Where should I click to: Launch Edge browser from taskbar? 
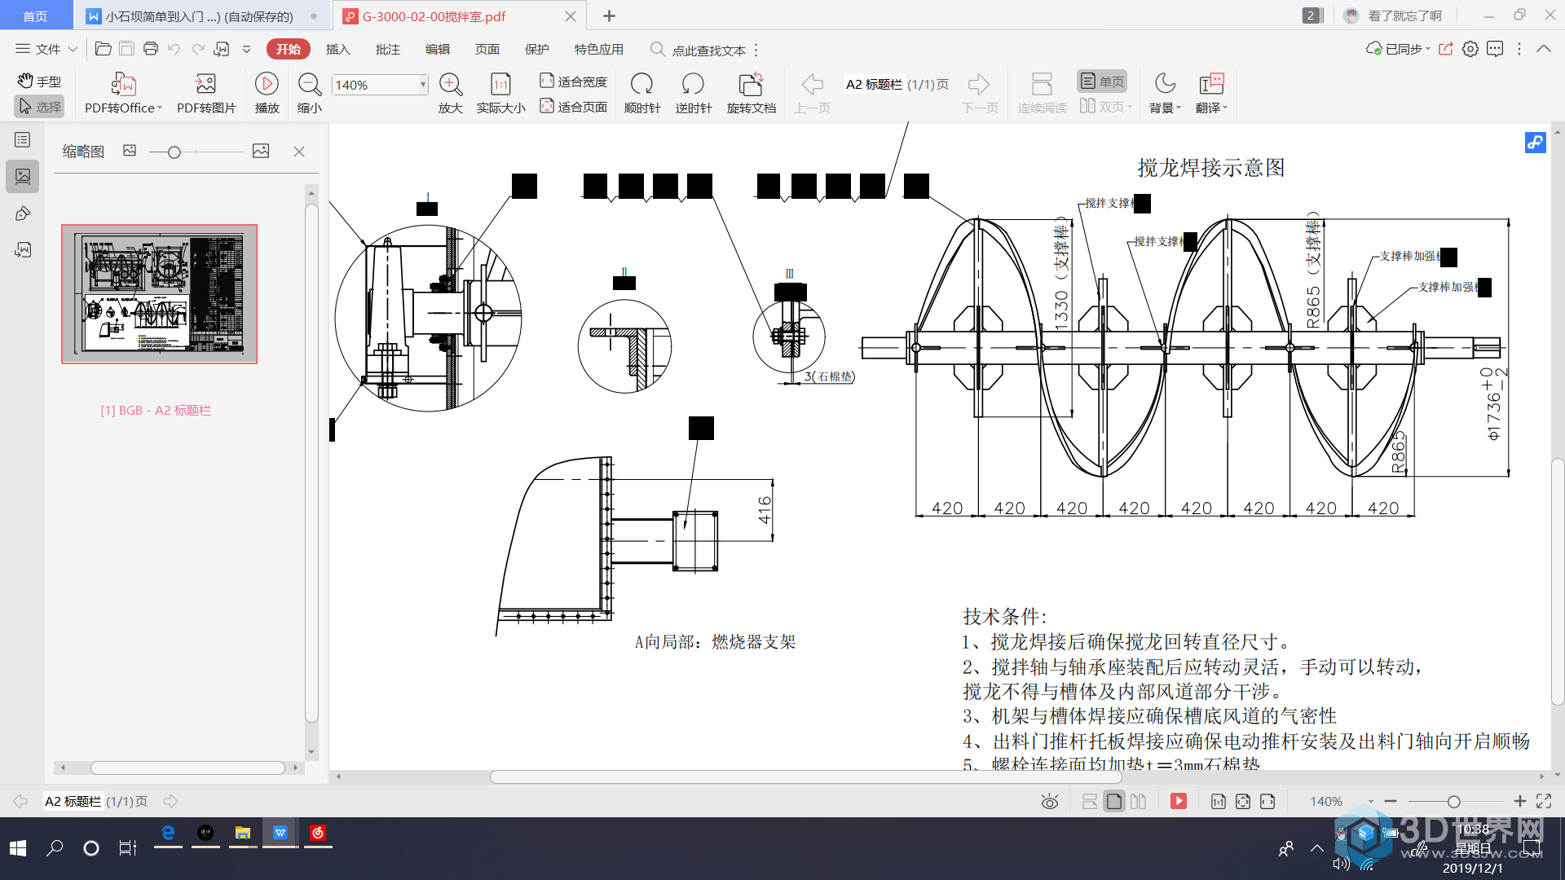point(168,833)
